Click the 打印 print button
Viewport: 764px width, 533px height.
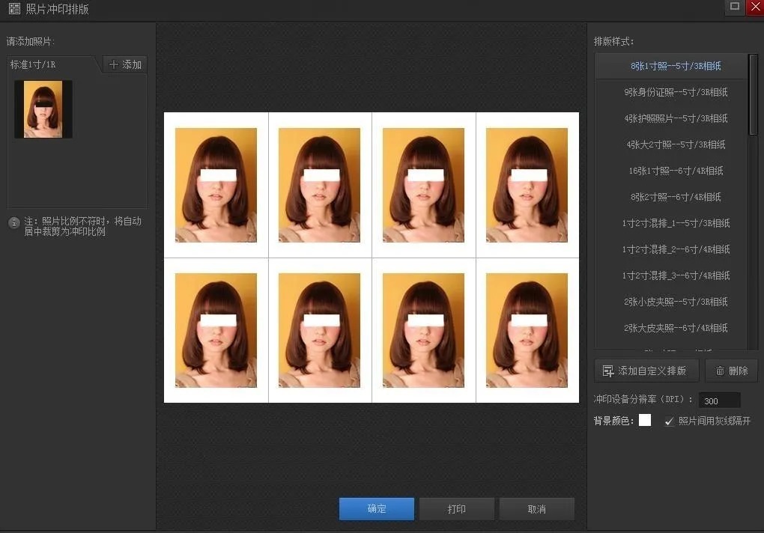tap(456, 509)
